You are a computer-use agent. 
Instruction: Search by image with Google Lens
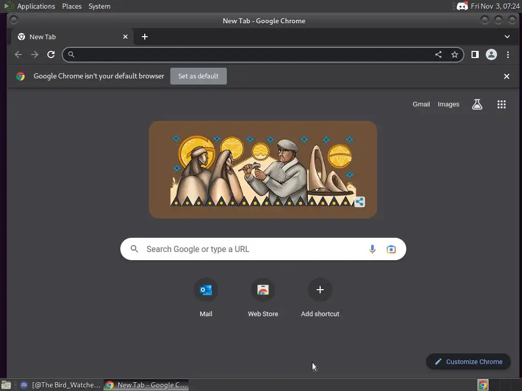(x=391, y=249)
